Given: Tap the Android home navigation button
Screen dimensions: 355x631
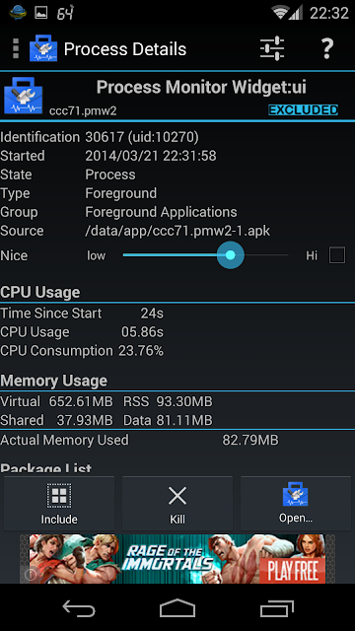Looking at the screenshot, I should coord(177,608).
